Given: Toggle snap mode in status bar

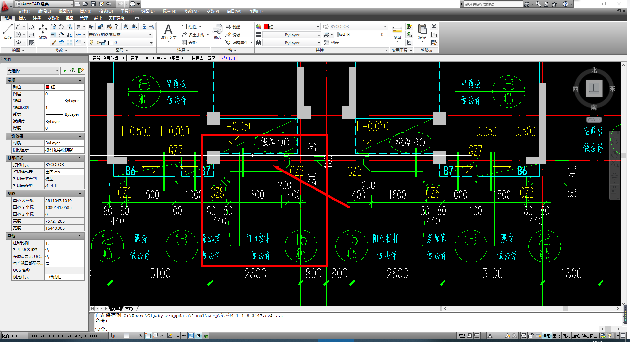Looking at the screenshot, I should point(119,335).
